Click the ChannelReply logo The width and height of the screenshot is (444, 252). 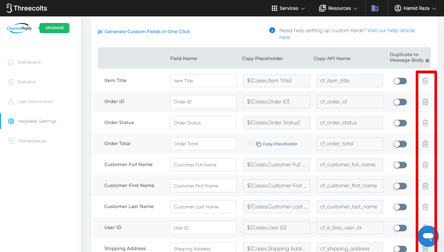tap(19, 28)
